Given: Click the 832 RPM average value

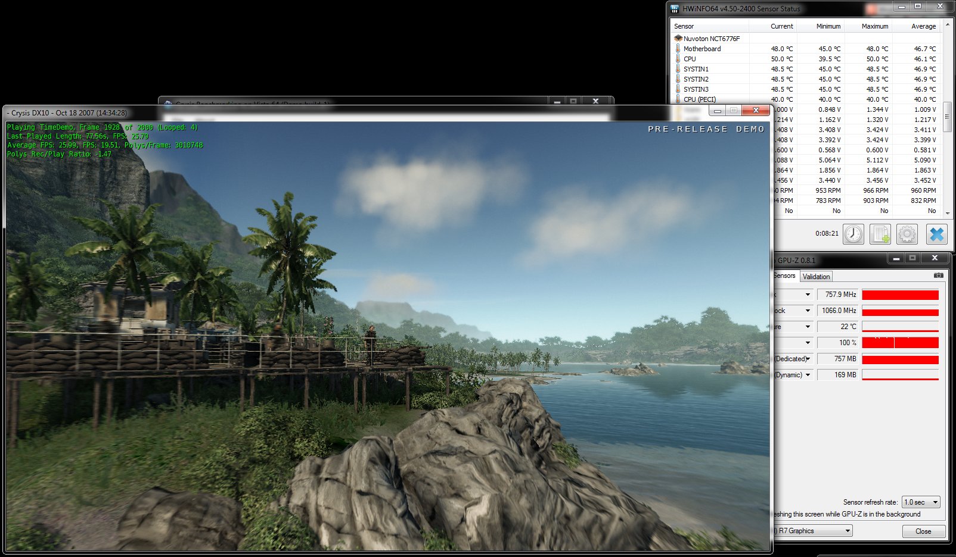Looking at the screenshot, I should coord(923,201).
